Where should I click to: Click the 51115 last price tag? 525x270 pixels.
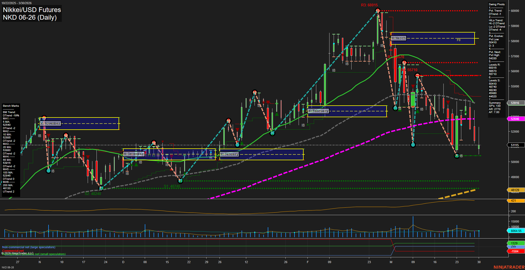click(x=515, y=145)
